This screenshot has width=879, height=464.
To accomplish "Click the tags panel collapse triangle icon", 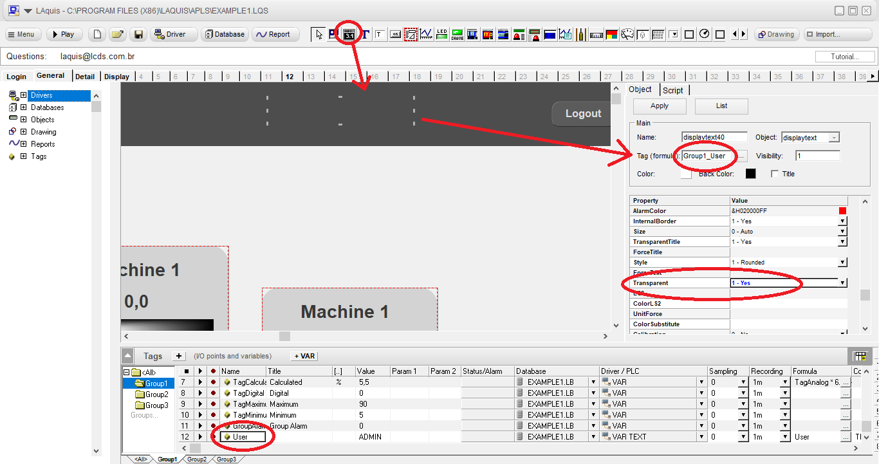I will pos(128,356).
